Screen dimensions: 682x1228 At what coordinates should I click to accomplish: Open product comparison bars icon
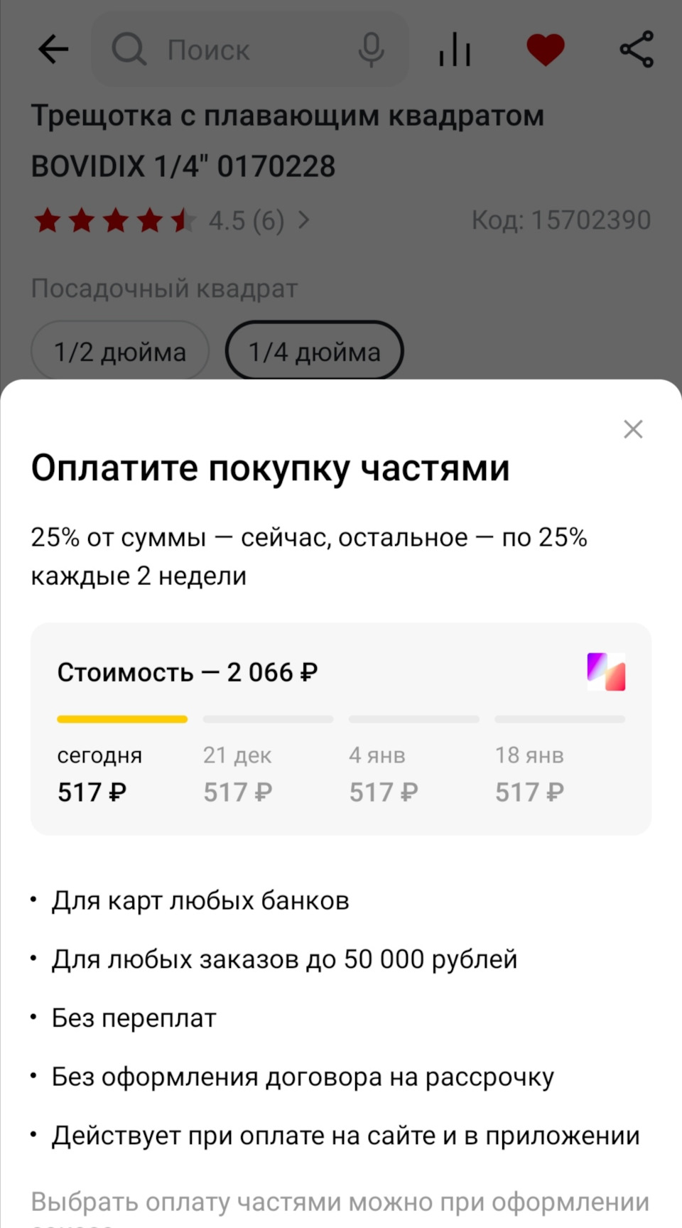[455, 50]
